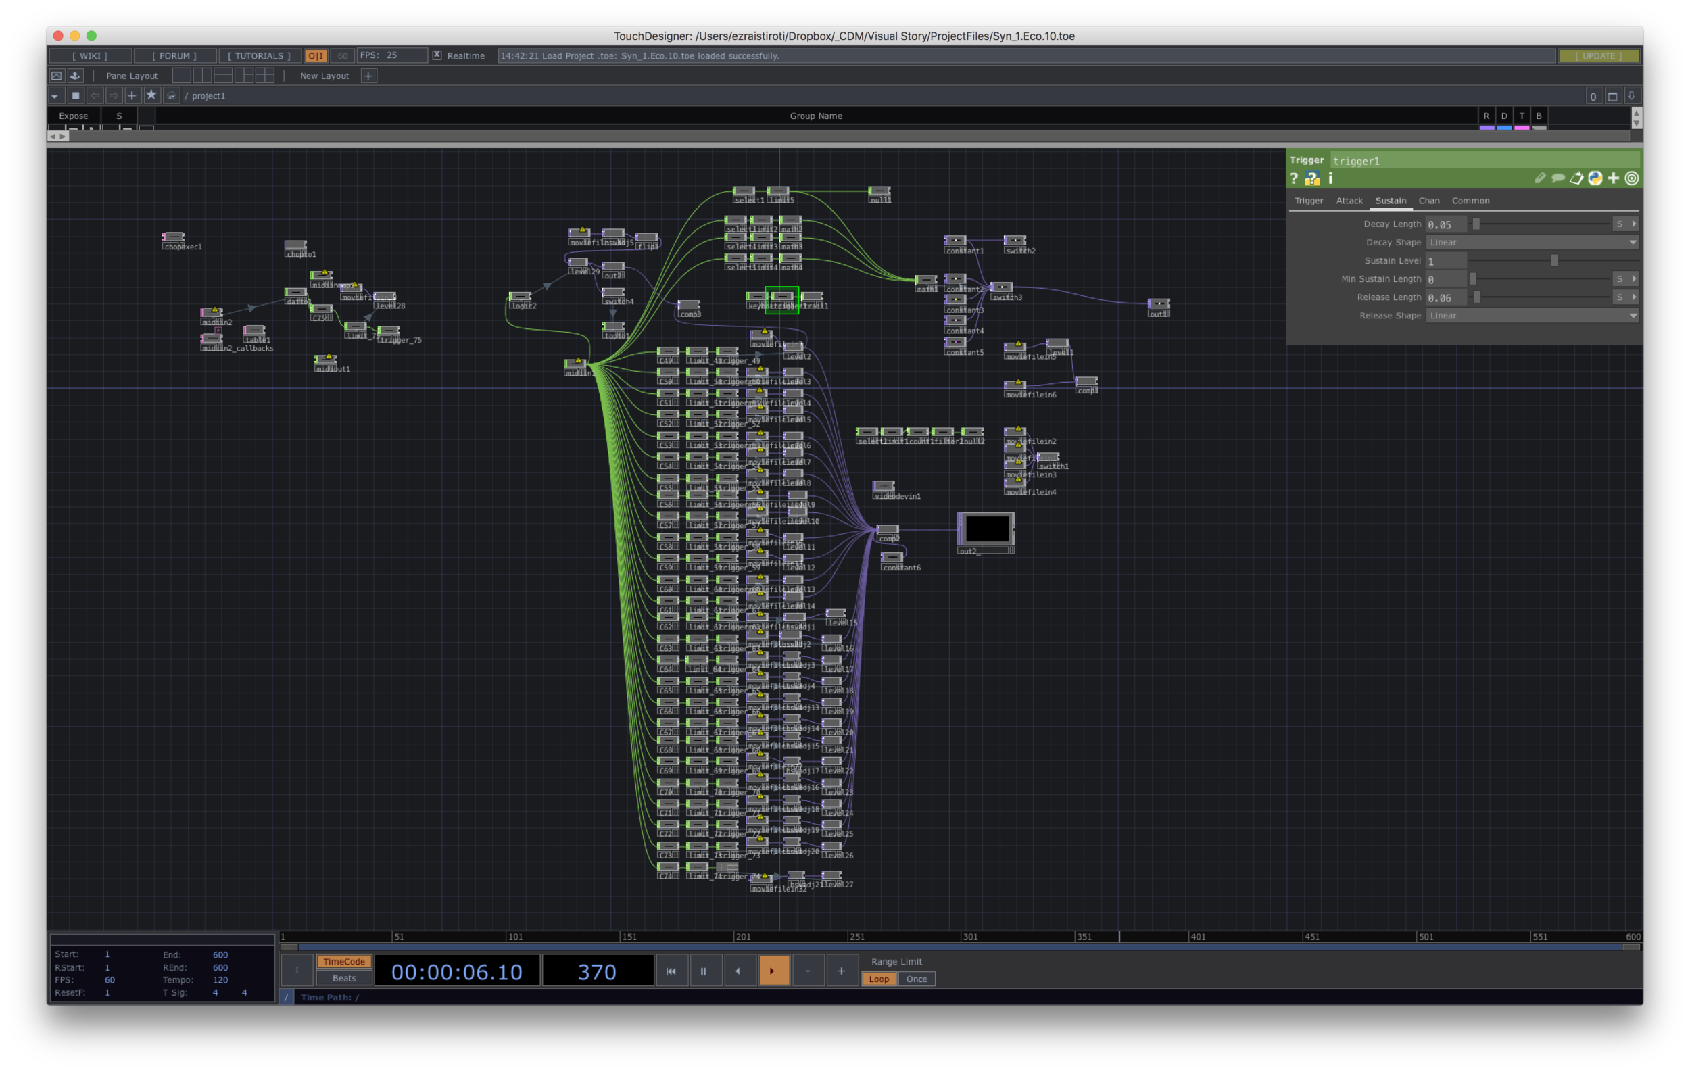Set range limit to Loop

point(879,979)
